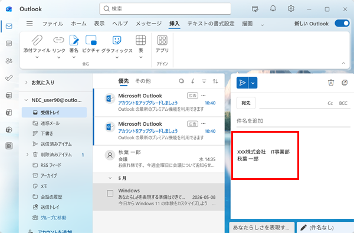354x233 pixels.
Task: Open notifications bell icon
Action: tap(273, 9)
